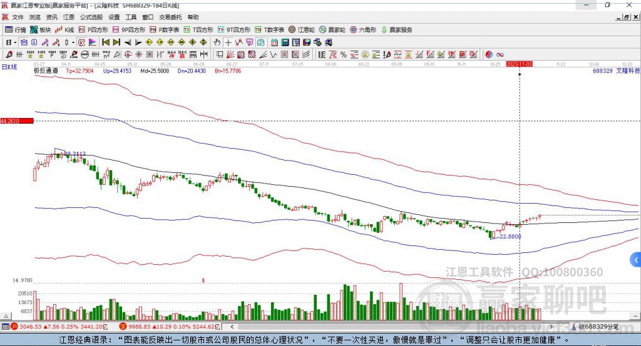The image size is (641, 346).
Task: Click the Tp=32.7904 indicator value
Action: pos(79,71)
